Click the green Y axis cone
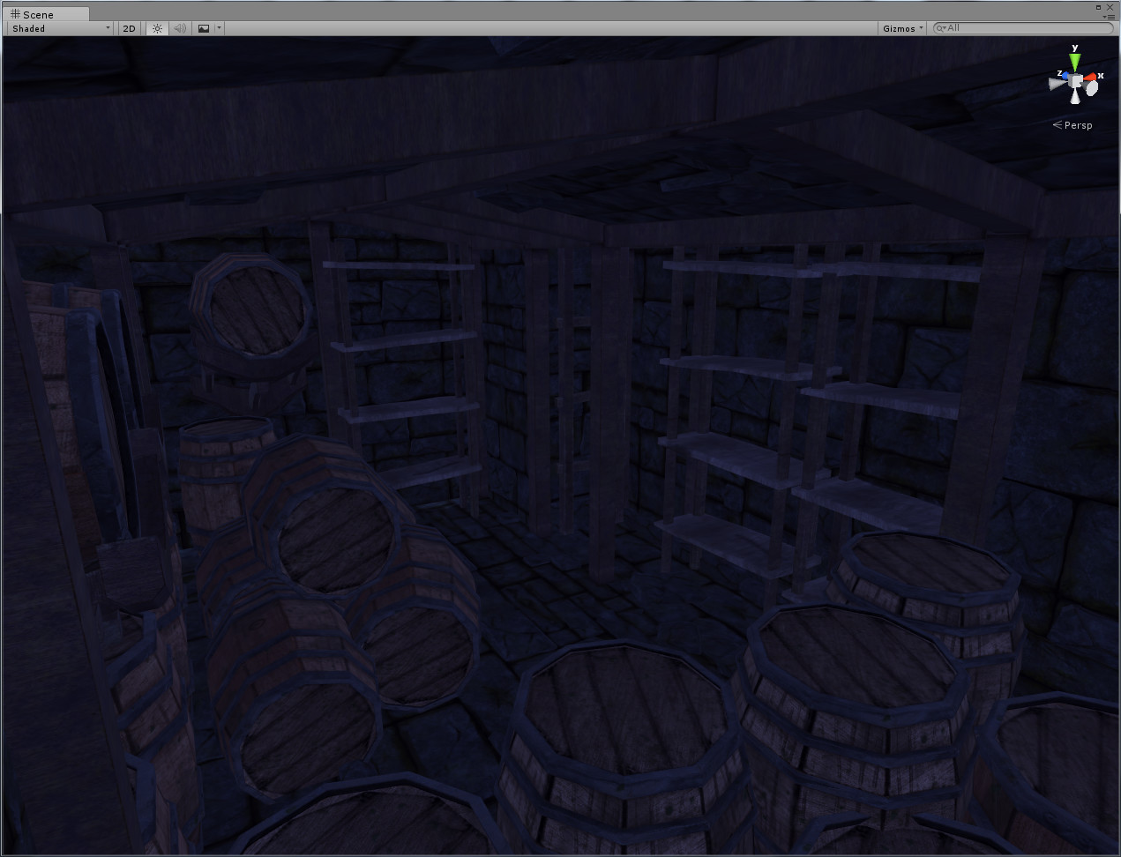The image size is (1121, 857). [1074, 63]
